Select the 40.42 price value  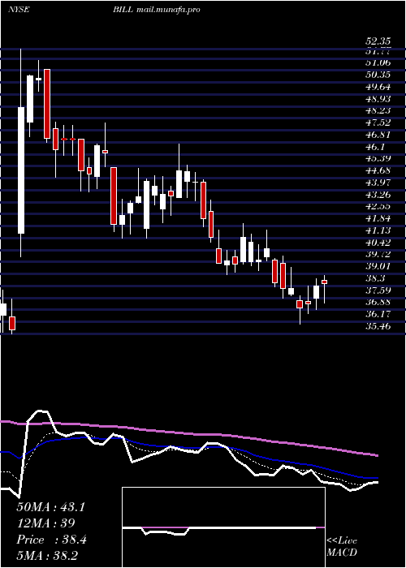tap(378, 243)
